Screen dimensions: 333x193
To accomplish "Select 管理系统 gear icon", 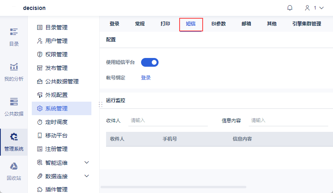I will pos(14,137).
